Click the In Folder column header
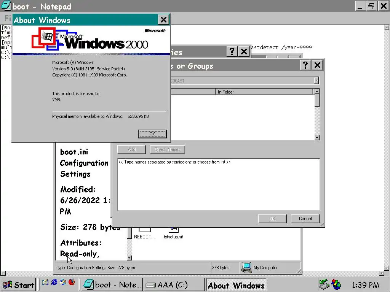Viewport: 390px width, 292px height. [x=264, y=92]
